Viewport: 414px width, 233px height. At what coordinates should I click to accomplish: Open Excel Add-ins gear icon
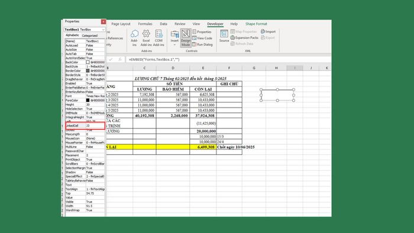(x=146, y=38)
